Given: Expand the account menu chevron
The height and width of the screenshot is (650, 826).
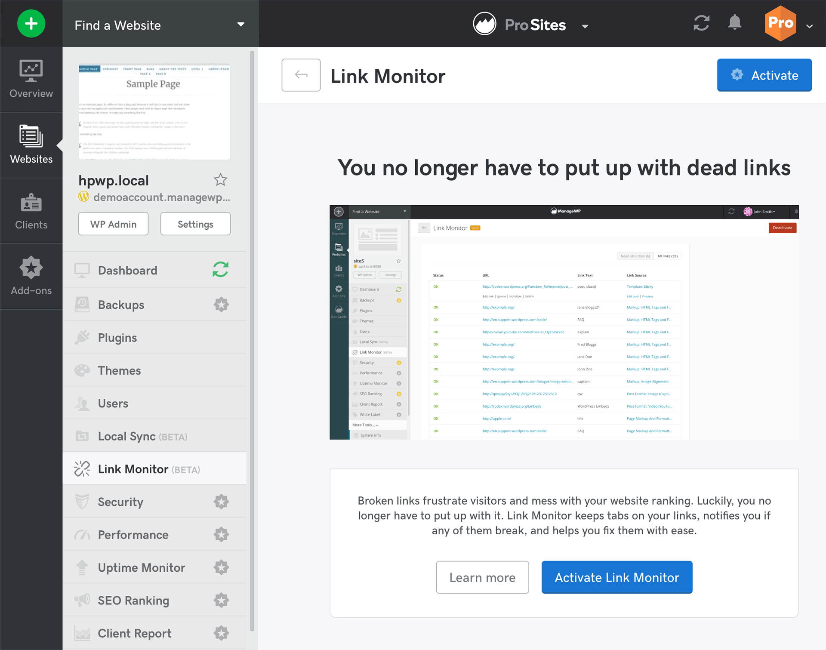Looking at the screenshot, I should pos(810,26).
